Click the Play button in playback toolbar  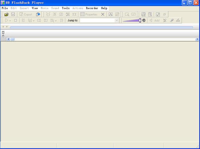(x=6, y=20)
